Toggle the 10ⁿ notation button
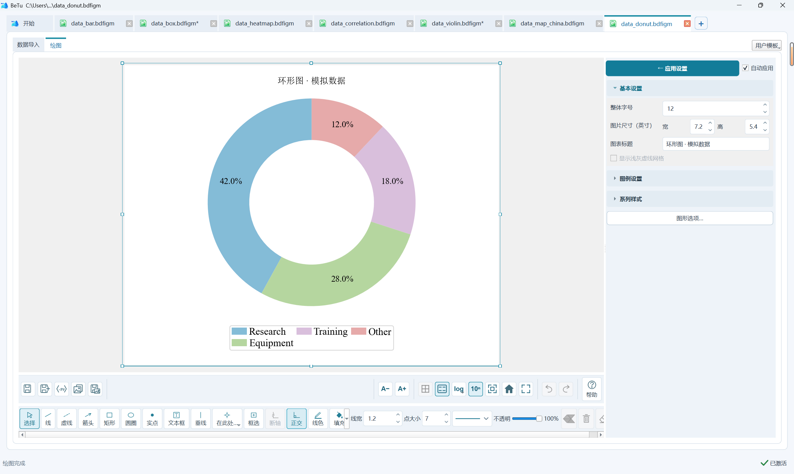The width and height of the screenshot is (794, 474). point(475,389)
